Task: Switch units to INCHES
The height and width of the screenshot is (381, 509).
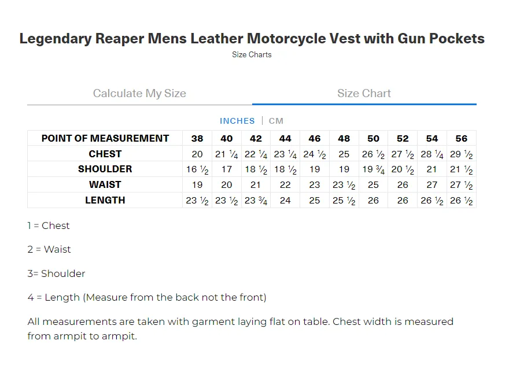Action: 237,121
